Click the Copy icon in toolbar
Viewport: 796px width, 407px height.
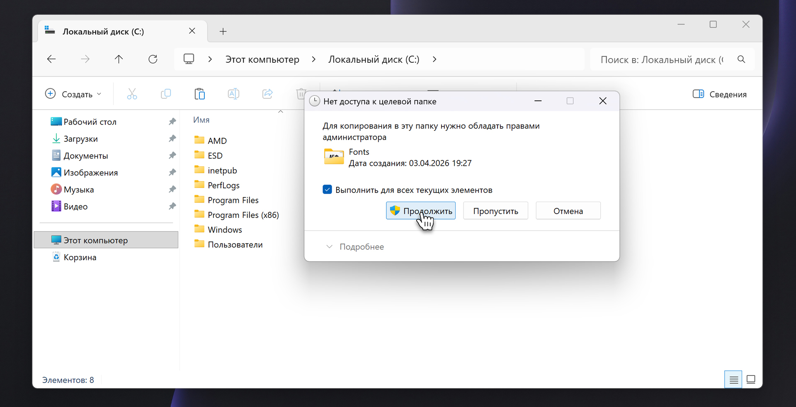coord(166,94)
